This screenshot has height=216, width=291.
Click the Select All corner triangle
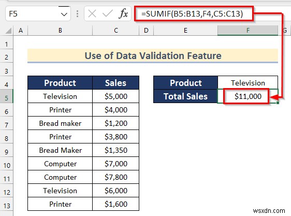pyautogui.click(x=8, y=31)
